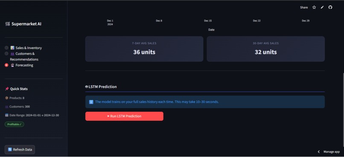
Task: Click the Supermarket AI title
Action: coord(26,24)
